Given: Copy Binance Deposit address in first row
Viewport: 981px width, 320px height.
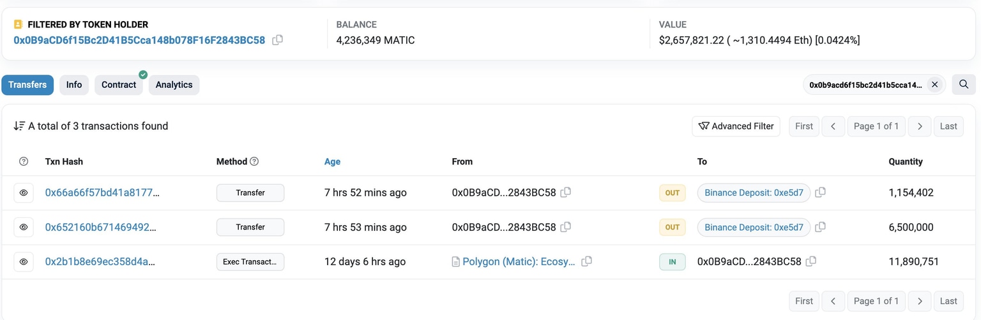Looking at the screenshot, I should point(821,193).
